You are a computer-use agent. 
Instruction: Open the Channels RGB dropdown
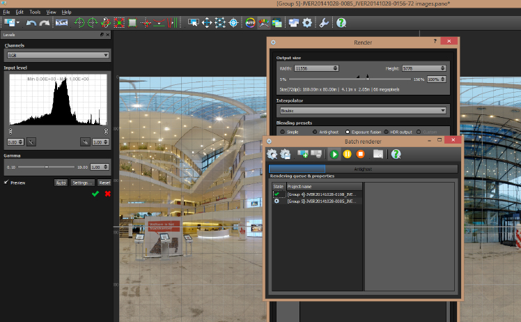tap(58, 55)
